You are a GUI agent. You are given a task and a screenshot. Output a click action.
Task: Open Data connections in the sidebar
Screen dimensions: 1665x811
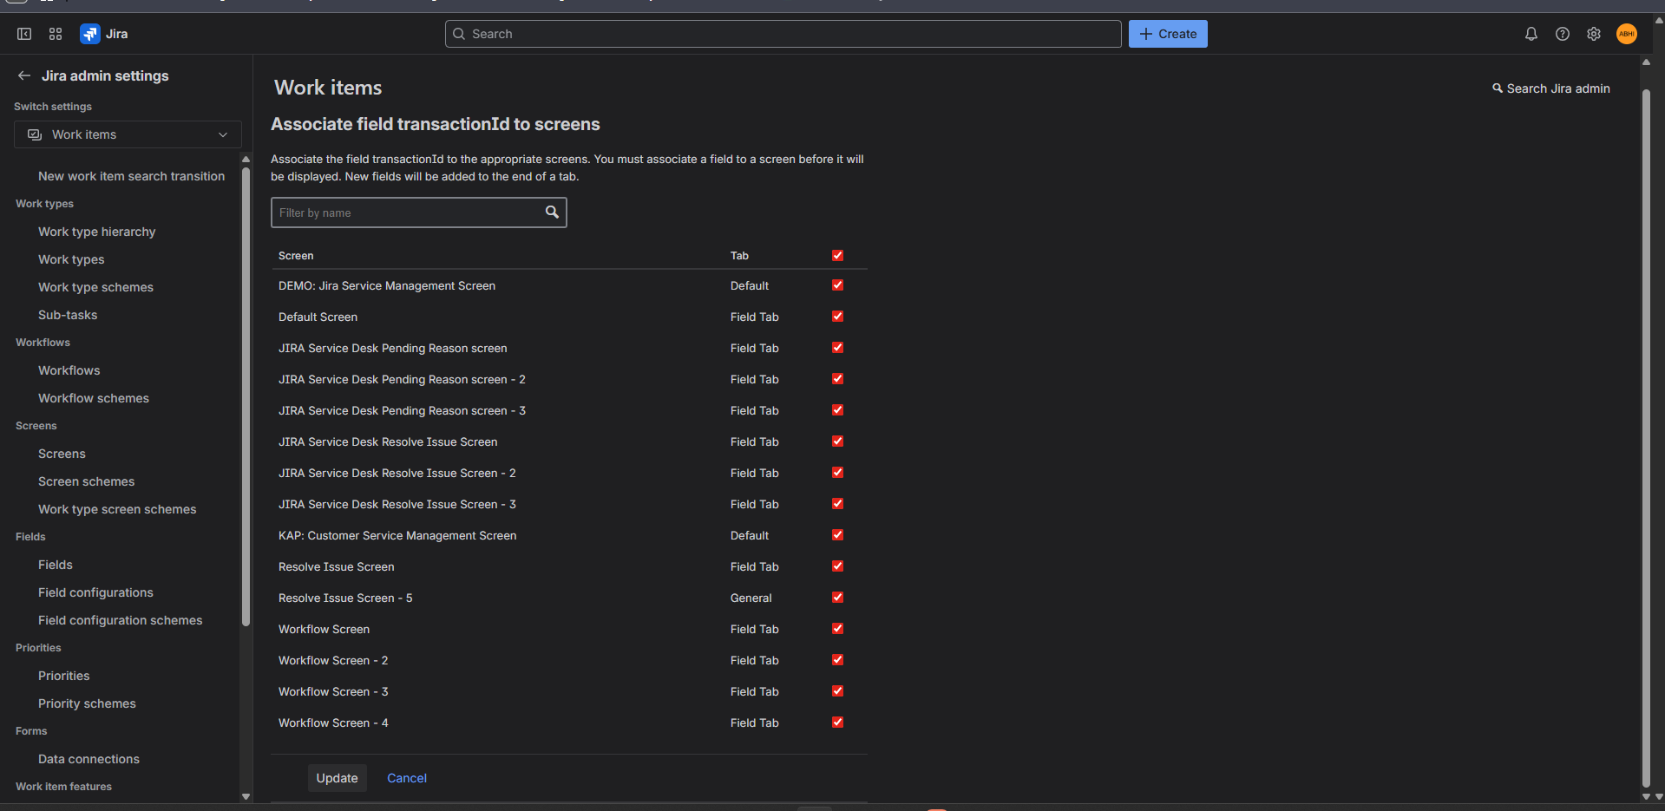(88, 759)
